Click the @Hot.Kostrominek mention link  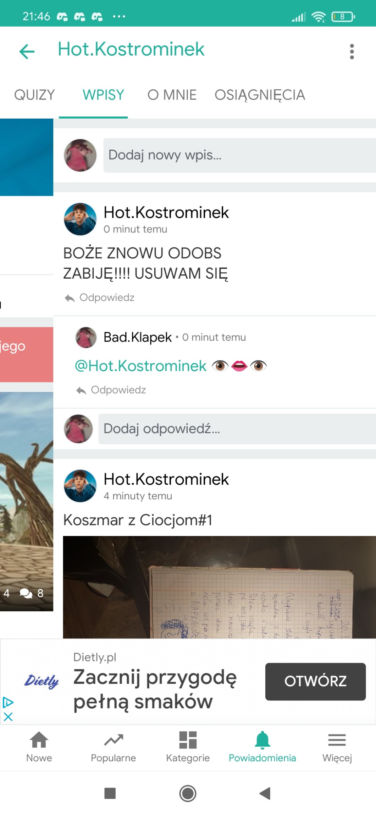pos(140,366)
